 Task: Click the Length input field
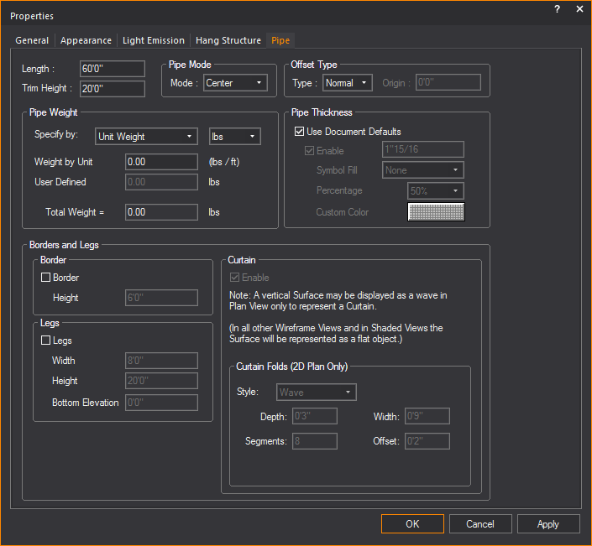click(112, 69)
